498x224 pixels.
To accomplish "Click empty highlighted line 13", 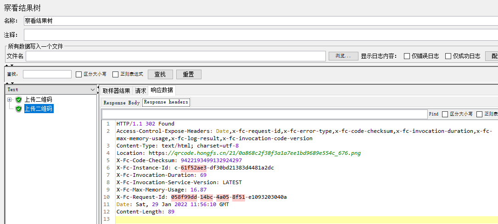I will [307, 219].
